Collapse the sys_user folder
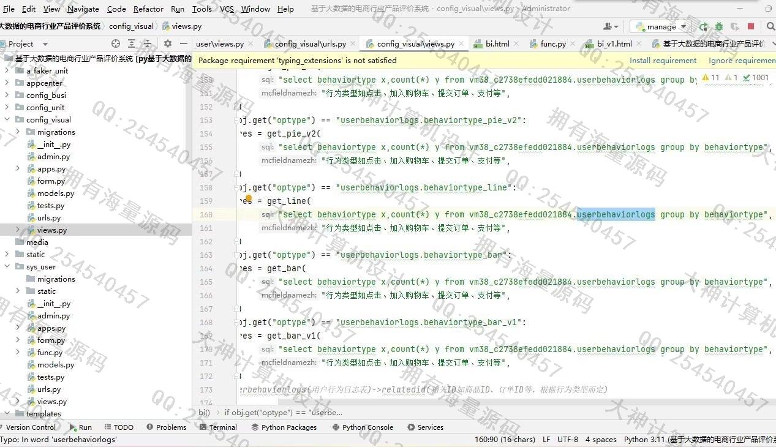 (x=7, y=266)
